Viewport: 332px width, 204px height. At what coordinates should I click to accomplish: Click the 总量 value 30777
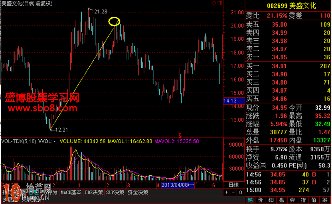tap(279, 132)
